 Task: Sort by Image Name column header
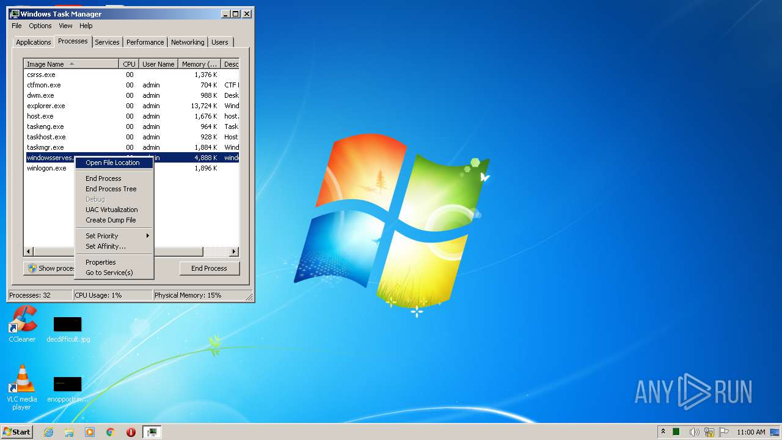coord(71,64)
